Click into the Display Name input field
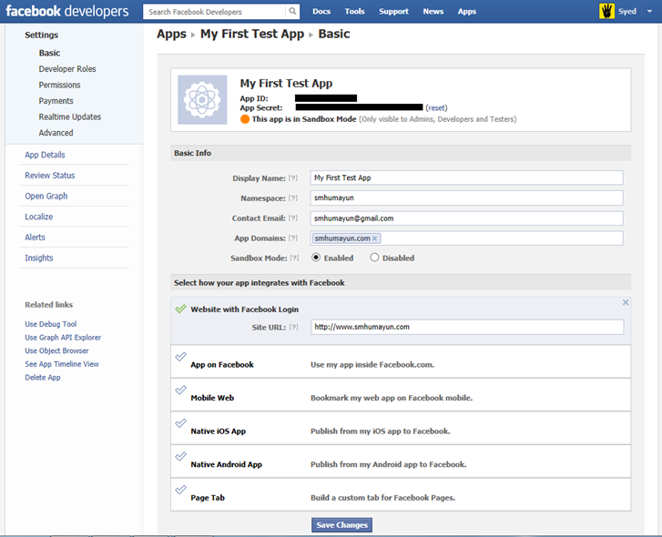Viewport: 662px width, 537px height. 466,177
